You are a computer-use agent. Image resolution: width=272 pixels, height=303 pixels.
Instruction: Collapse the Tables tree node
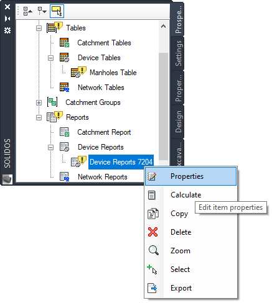tap(39, 28)
